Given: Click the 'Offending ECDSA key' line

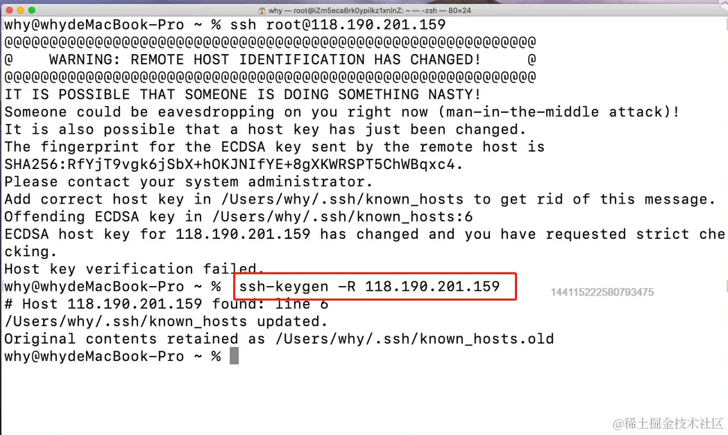Looking at the screenshot, I should (x=238, y=217).
